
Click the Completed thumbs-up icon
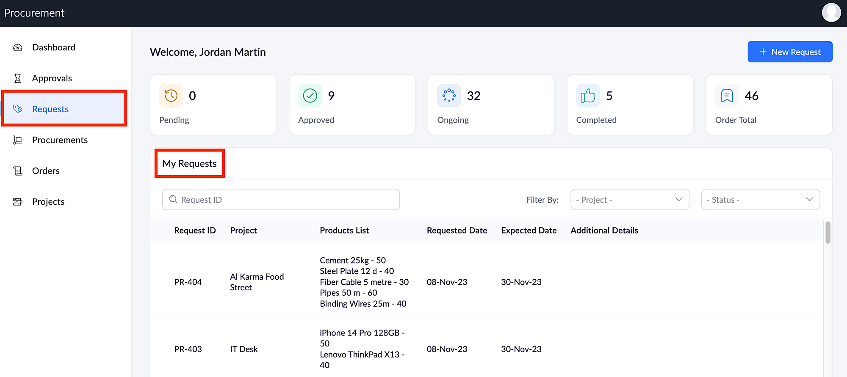point(588,96)
